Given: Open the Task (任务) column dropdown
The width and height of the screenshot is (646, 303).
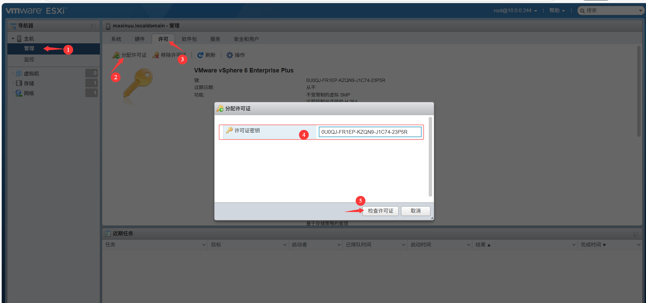Looking at the screenshot, I should tap(204, 245).
